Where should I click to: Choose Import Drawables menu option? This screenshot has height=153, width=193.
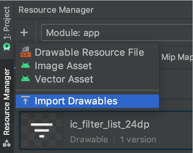click(87, 101)
